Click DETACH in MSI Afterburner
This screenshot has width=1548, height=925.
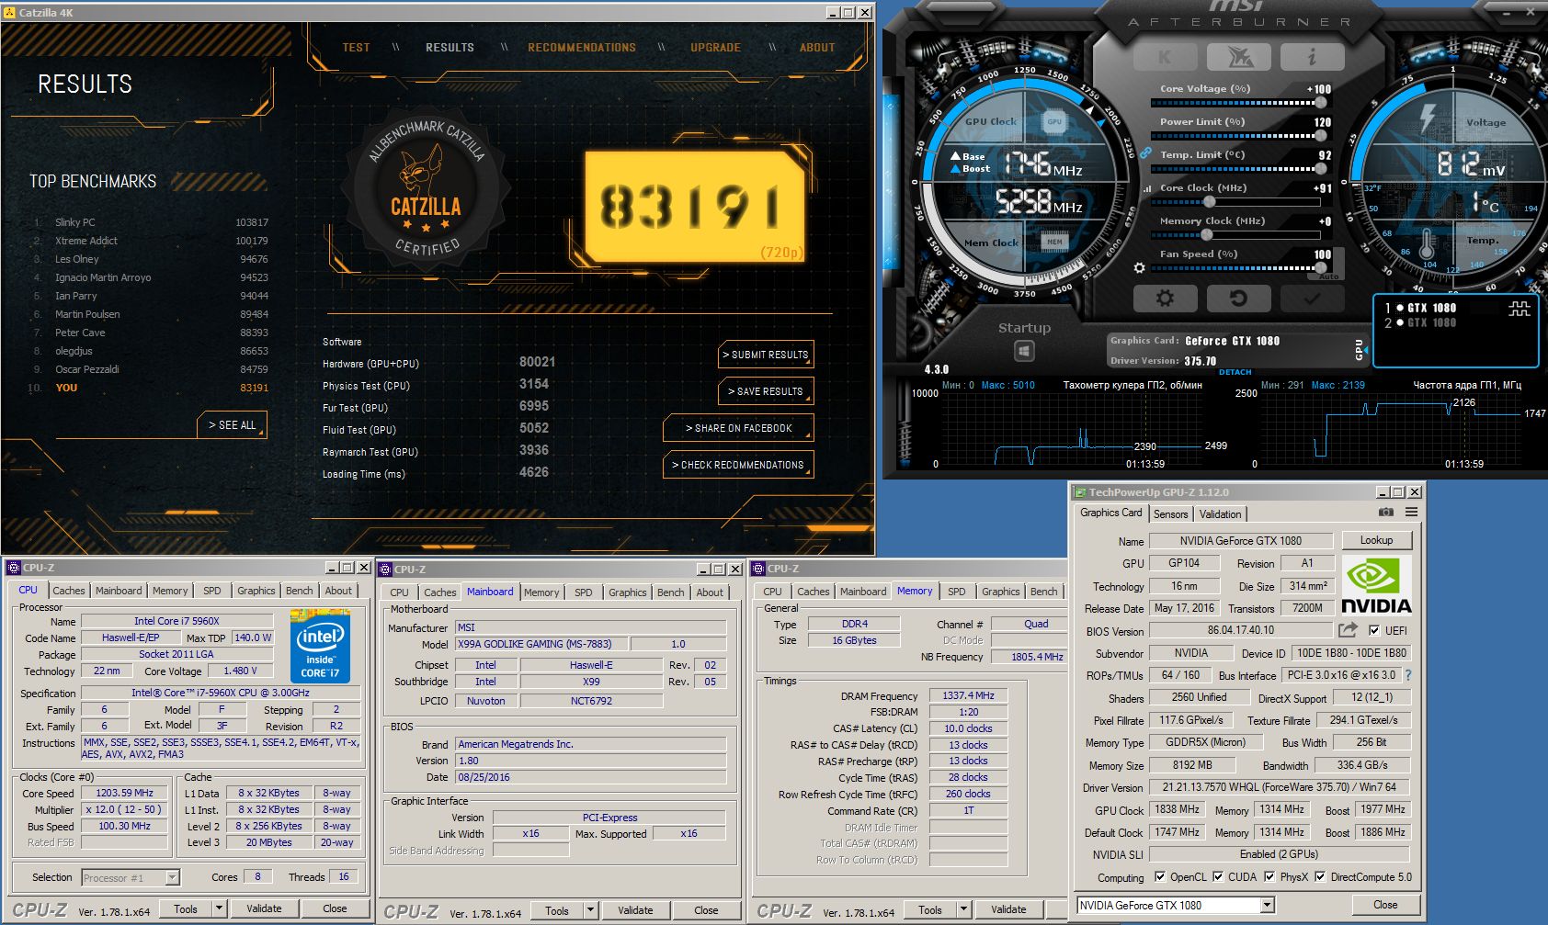(1235, 372)
